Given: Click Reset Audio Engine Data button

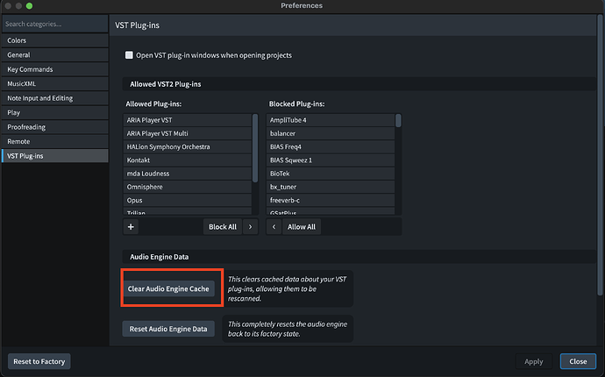Looking at the screenshot, I should (x=167, y=329).
